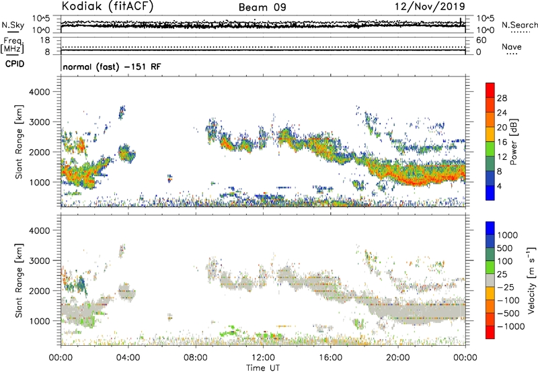Select the yellow 16–20 dB power colorbar segment

tap(490, 134)
